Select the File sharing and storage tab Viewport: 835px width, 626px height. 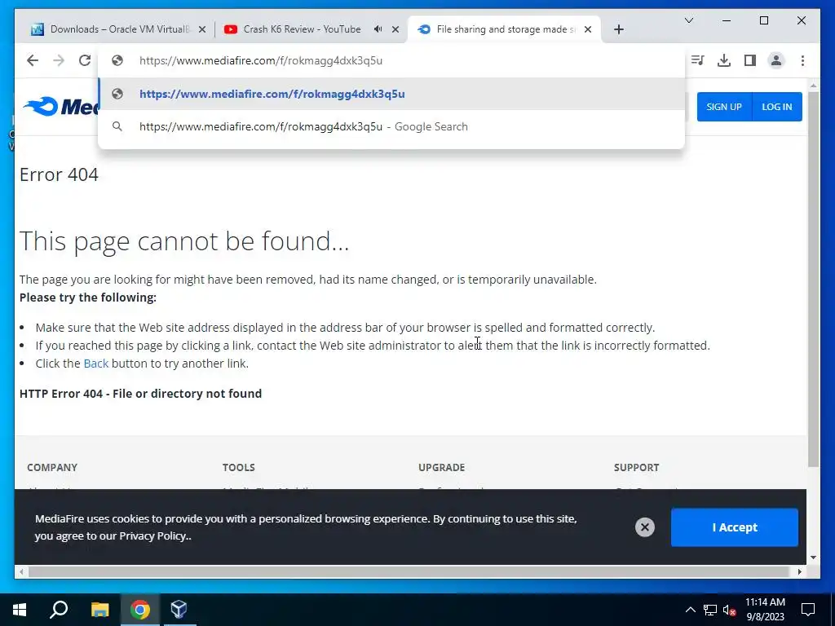tap(505, 29)
